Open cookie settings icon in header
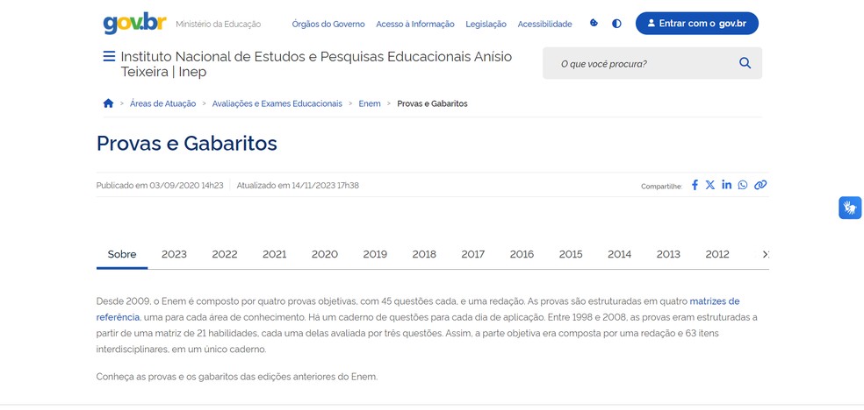Viewport: 864px width, 410px height. (594, 23)
